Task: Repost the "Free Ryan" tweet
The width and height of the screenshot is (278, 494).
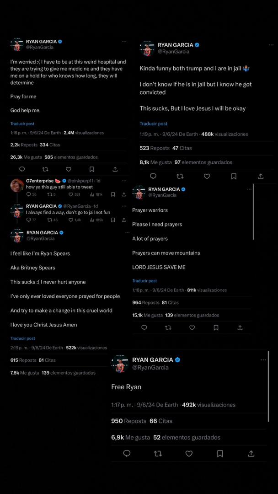Action: (158, 453)
